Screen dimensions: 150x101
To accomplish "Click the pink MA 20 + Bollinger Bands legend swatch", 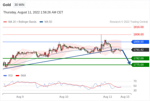I will (x=5, y=22).
